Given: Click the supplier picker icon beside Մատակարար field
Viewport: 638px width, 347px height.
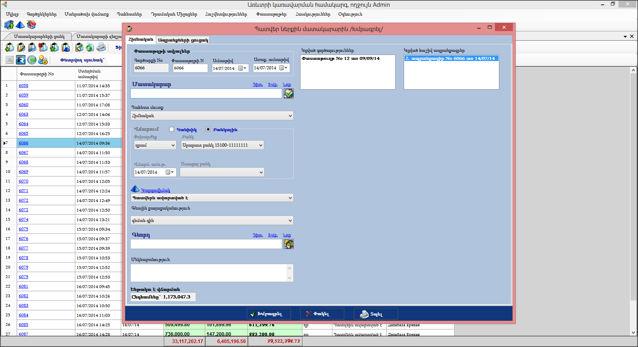Looking at the screenshot, I should [289, 93].
